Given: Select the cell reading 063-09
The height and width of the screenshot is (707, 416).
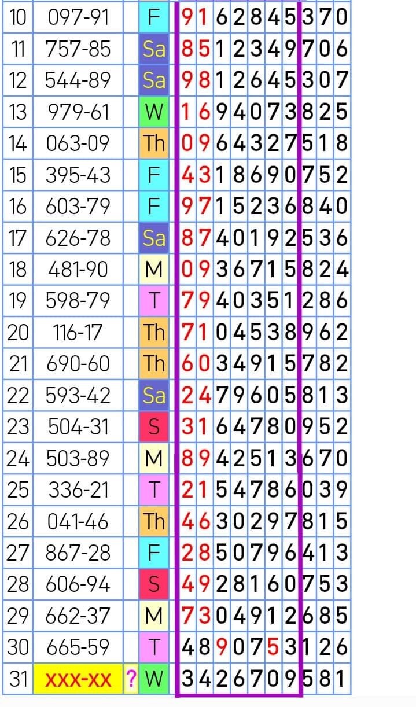Looking at the screenshot, I should pyautogui.click(x=78, y=143).
